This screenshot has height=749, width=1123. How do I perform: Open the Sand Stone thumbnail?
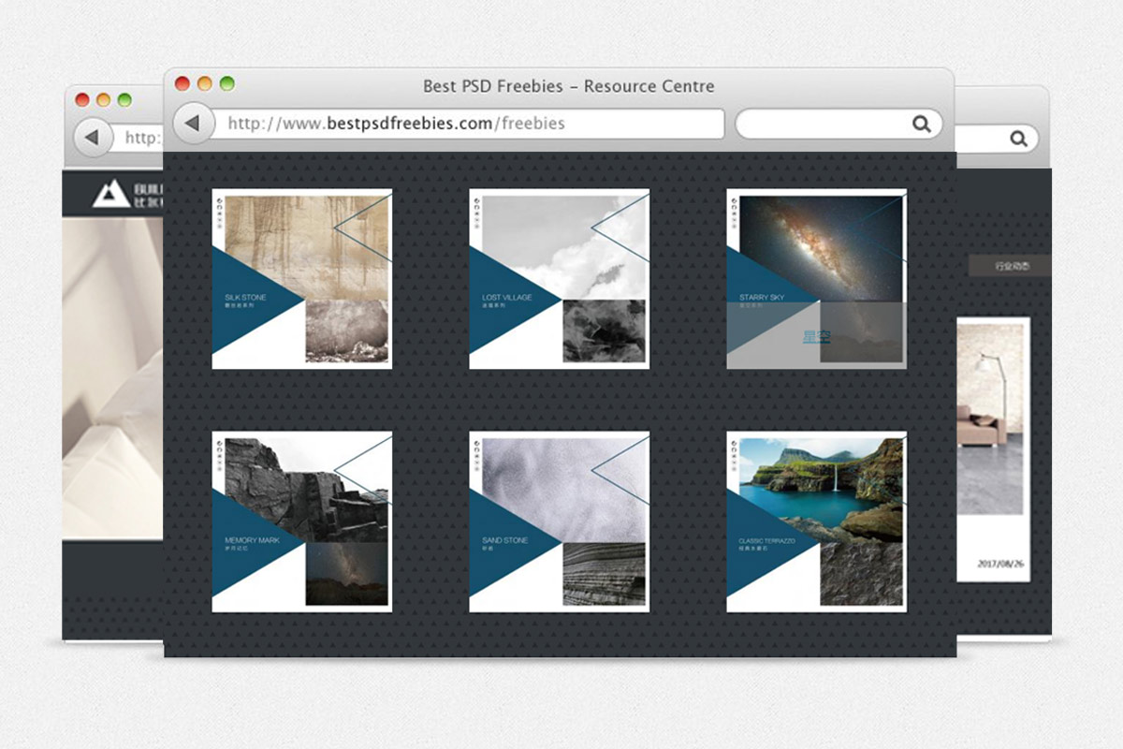tap(560, 521)
